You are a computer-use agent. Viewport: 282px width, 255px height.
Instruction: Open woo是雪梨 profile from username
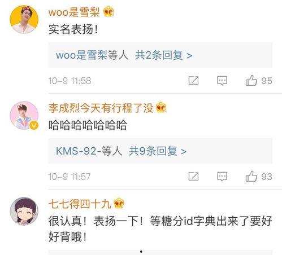coord(74,12)
